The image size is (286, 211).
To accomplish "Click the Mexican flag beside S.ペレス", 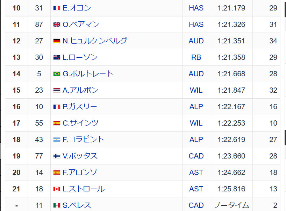I will pyautogui.click(x=57, y=205).
